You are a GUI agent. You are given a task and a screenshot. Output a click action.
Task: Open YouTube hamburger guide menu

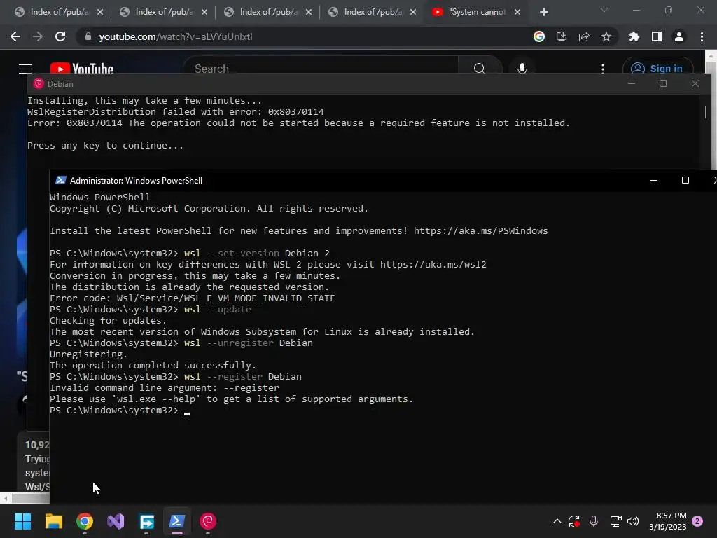(x=25, y=69)
